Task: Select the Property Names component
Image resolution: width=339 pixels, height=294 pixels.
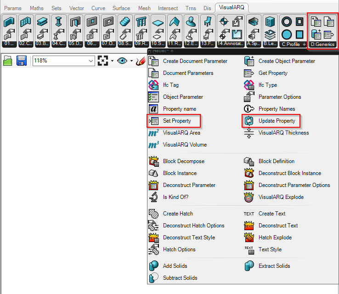Action: (x=269, y=109)
